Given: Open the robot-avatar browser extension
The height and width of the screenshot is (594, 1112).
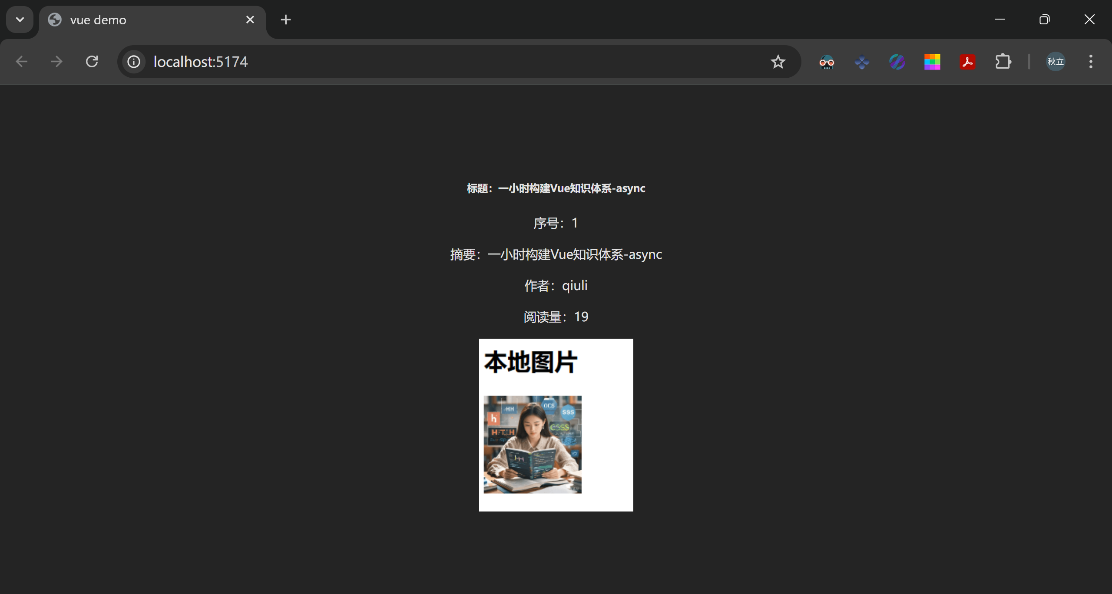Looking at the screenshot, I should pyautogui.click(x=826, y=62).
